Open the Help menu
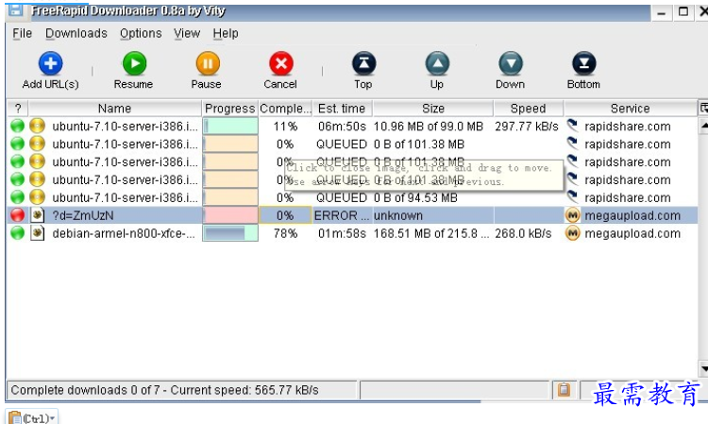708x424 pixels. (226, 33)
